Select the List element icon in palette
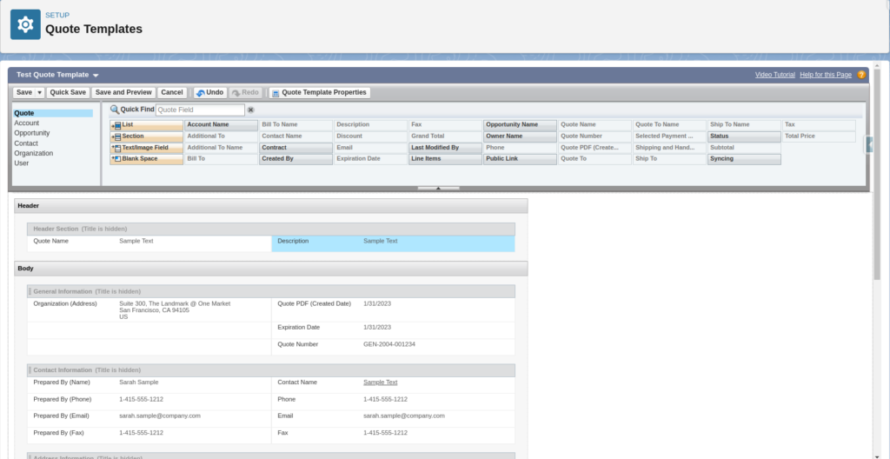Image resolution: width=890 pixels, height=459 pixels. pyautogui.click(x=116, y=125)
